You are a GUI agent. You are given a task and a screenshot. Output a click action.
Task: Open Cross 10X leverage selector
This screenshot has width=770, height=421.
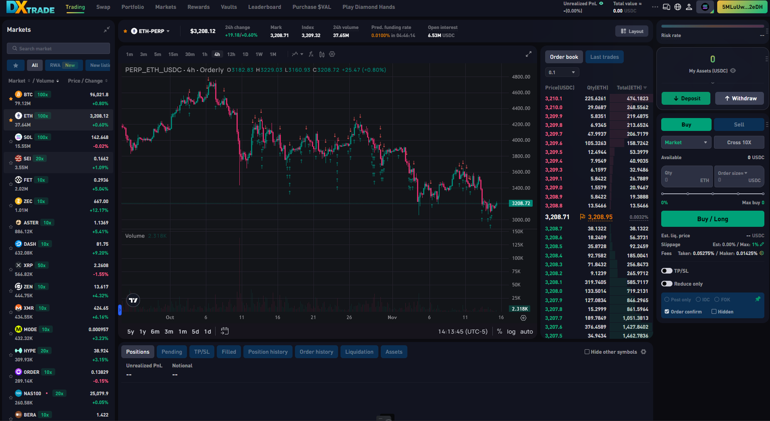(739, 142)
